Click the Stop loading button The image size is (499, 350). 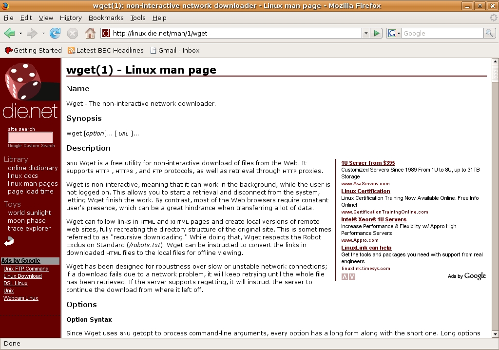73,33
